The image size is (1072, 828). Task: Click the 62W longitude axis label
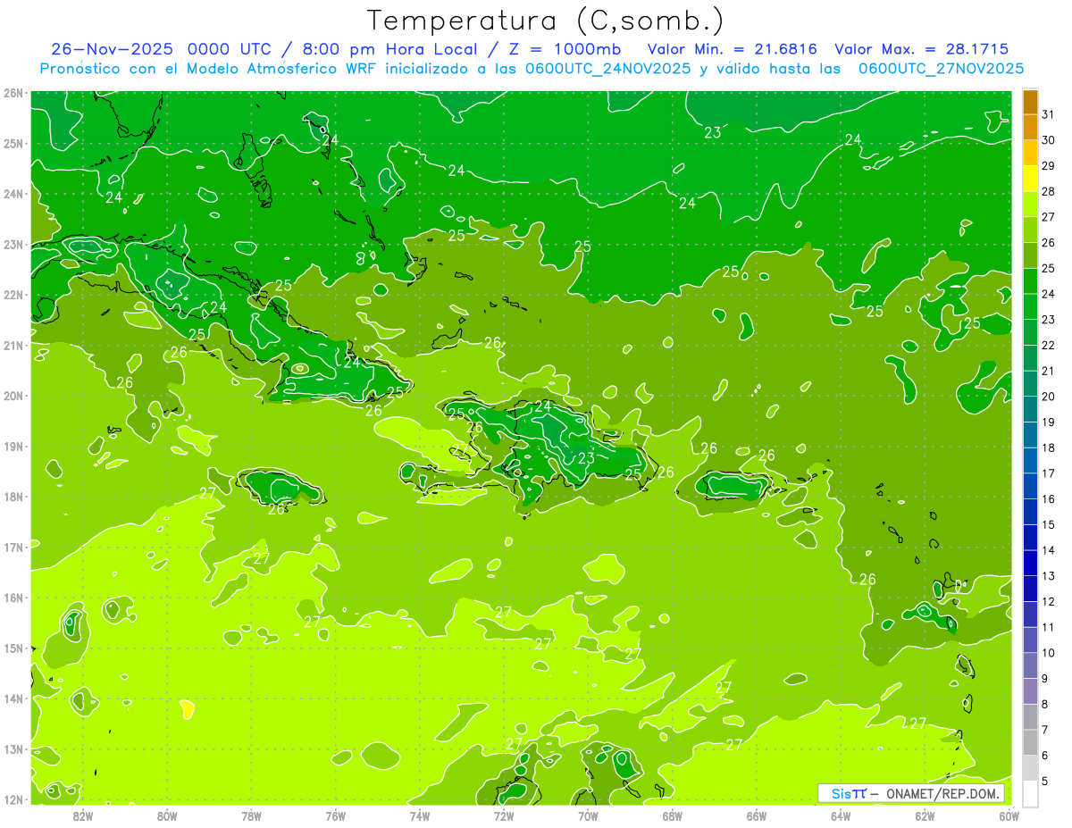[x=925, y=815]
